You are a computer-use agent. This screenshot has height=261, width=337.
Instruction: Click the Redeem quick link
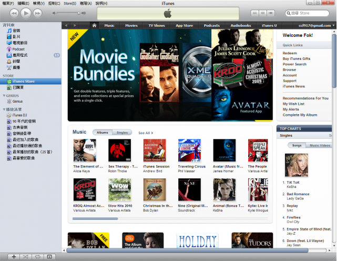[x=290, y=53]
